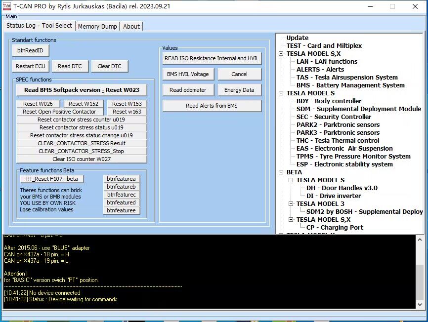Click the T-CAN PRO title bar app icon
Image resolution: width=428 pixels, height=322 pixels.
click(x=7, y=6)
